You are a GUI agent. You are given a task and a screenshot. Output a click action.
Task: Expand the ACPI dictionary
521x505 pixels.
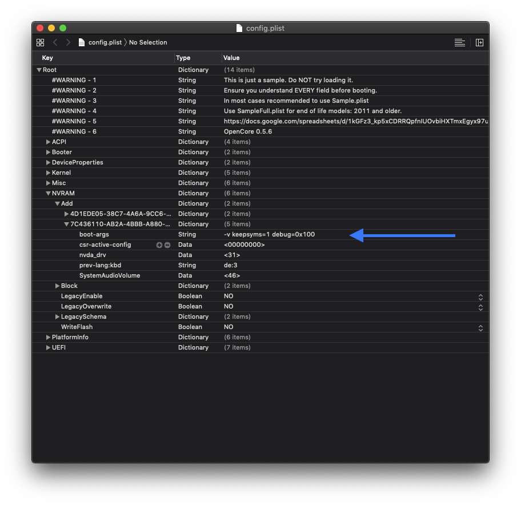click(x=49, y=142)
